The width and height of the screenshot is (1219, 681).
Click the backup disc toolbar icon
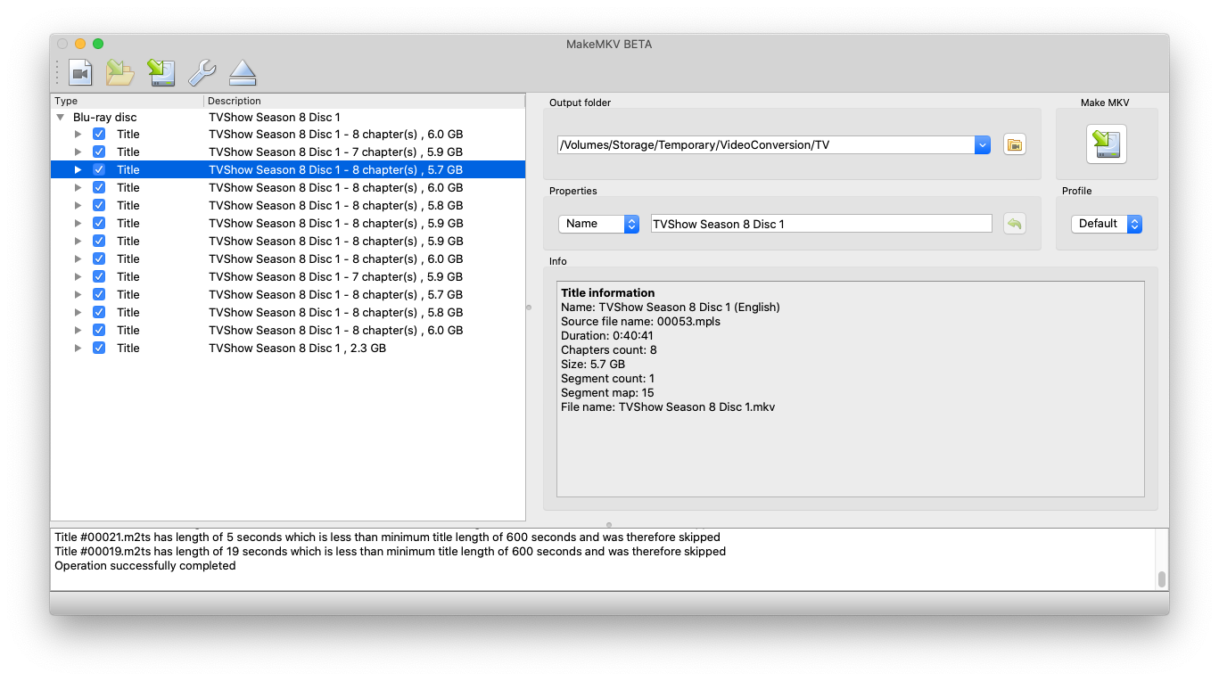tap(161, 72)
